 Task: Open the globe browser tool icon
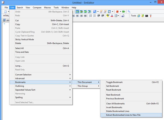click(139, 16)
